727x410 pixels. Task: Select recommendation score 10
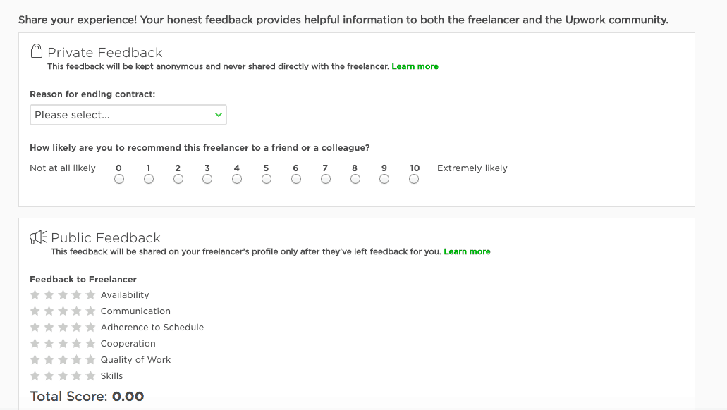(x=414, y=179)
